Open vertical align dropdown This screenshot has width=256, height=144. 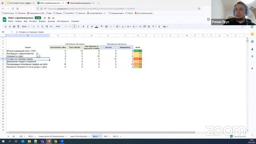click(124, 27)
